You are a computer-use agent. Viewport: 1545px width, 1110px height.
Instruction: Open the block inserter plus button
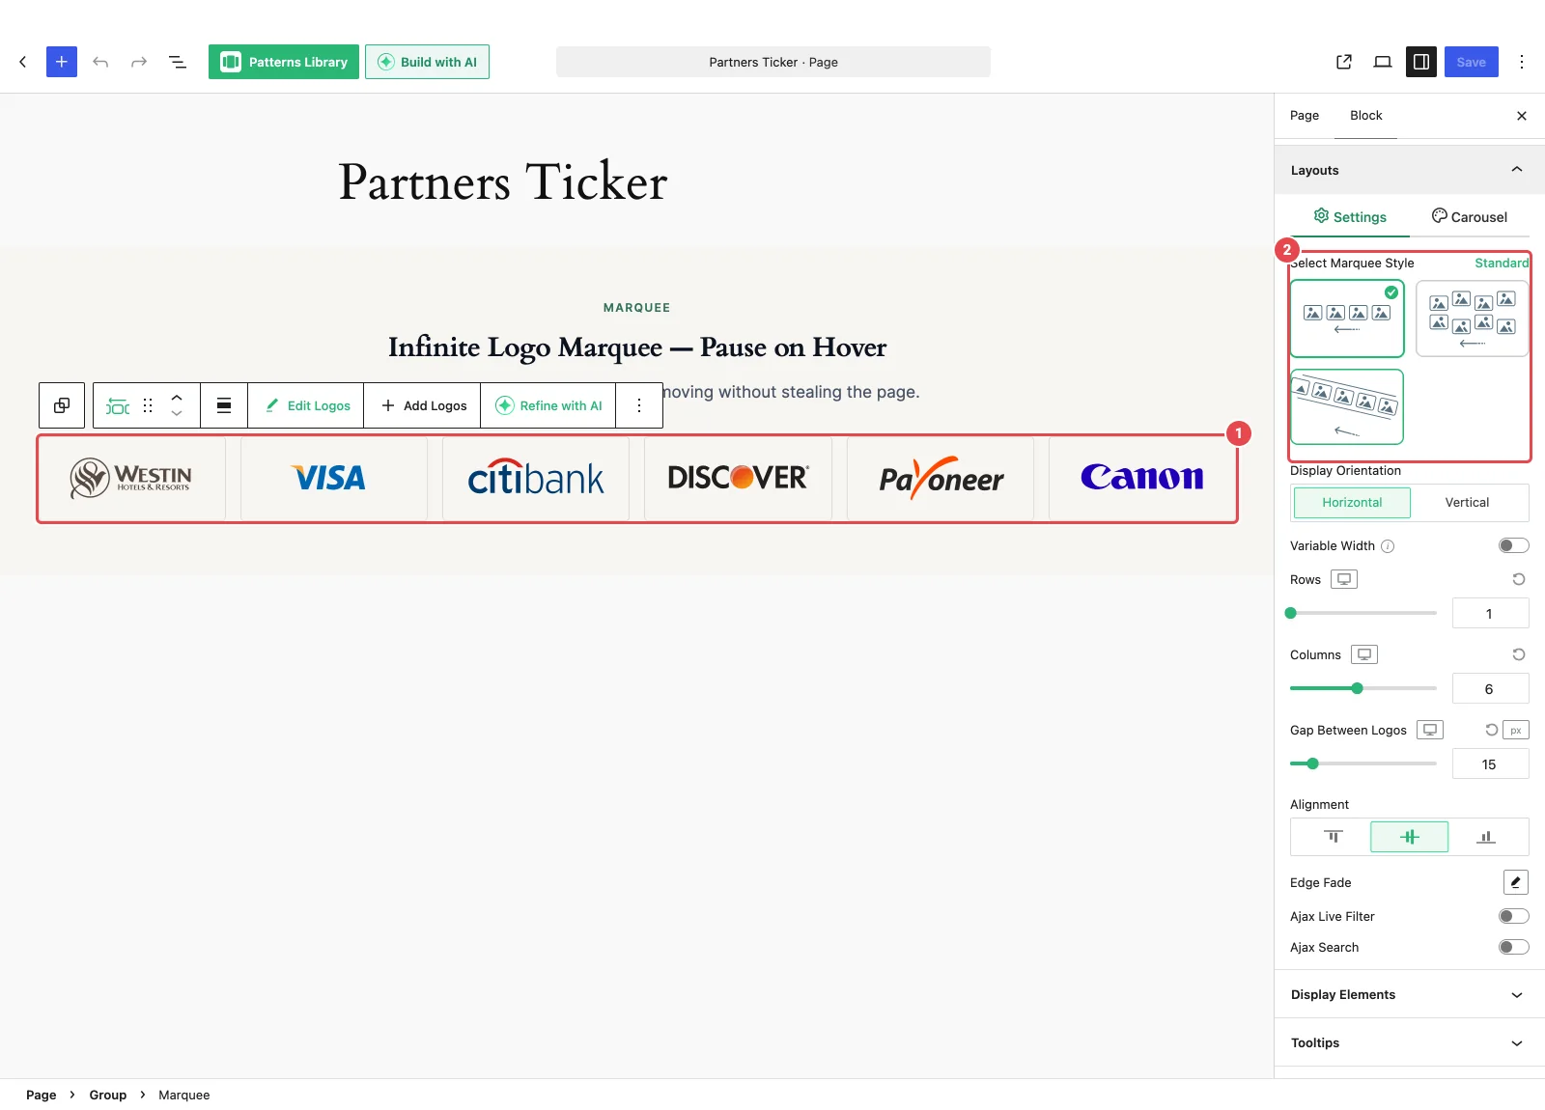pos(62,62)
